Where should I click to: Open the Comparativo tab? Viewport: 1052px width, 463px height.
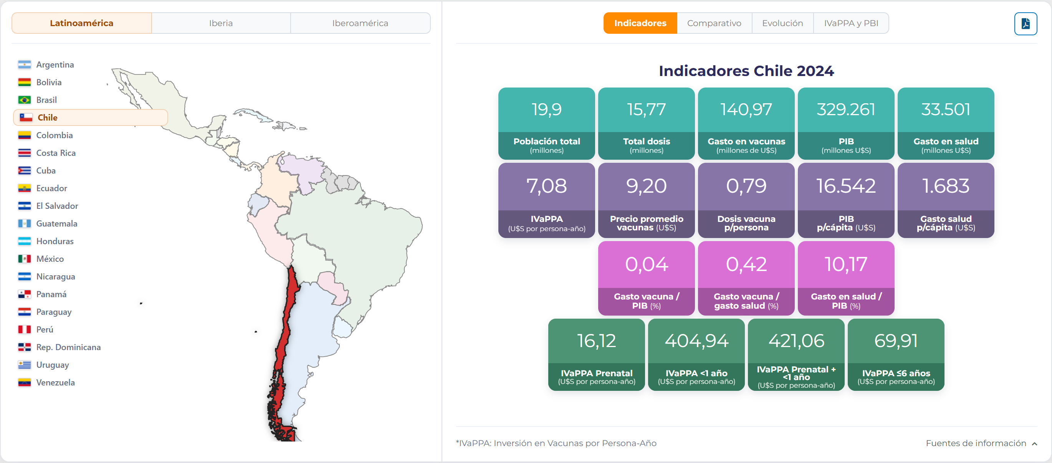pos(714,23)
